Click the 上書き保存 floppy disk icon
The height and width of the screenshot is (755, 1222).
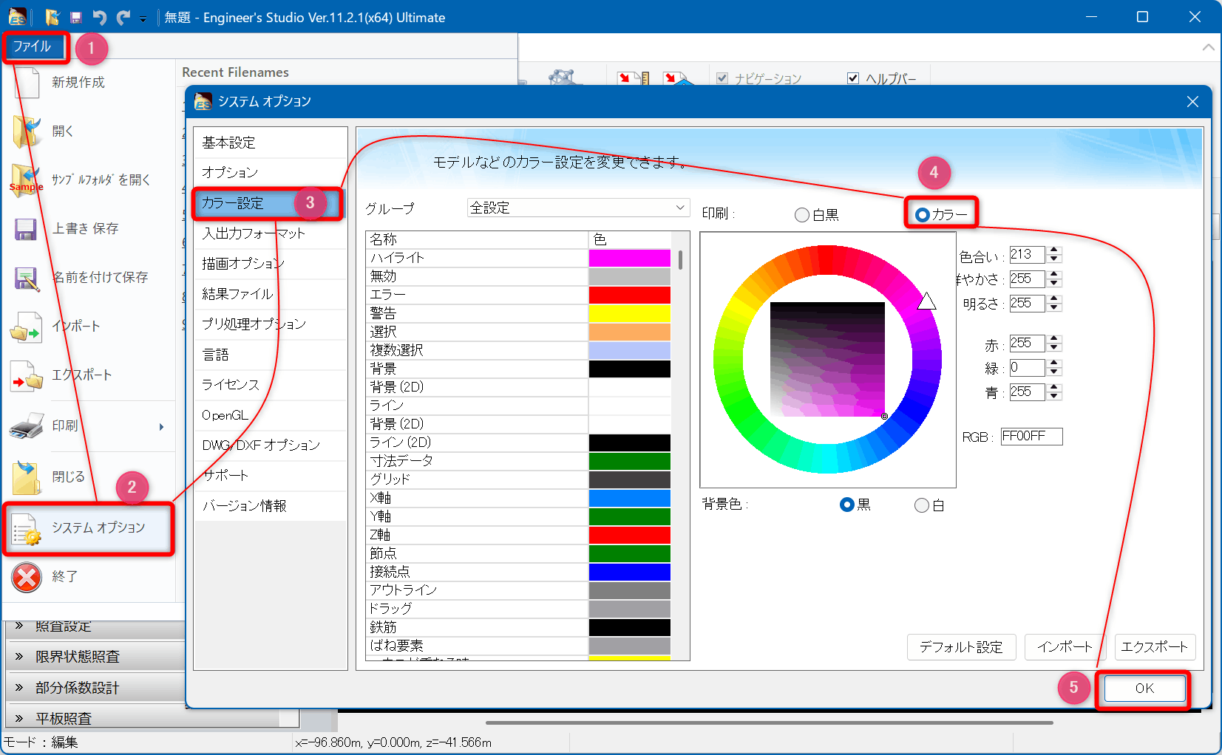pyautogui.click(x=26, y=229)
